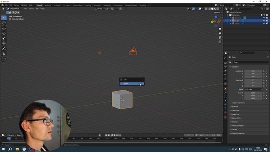Viewport: 270px width, 152px height.
Task: Hide the Light in the outliner
Action: point(264,23)
